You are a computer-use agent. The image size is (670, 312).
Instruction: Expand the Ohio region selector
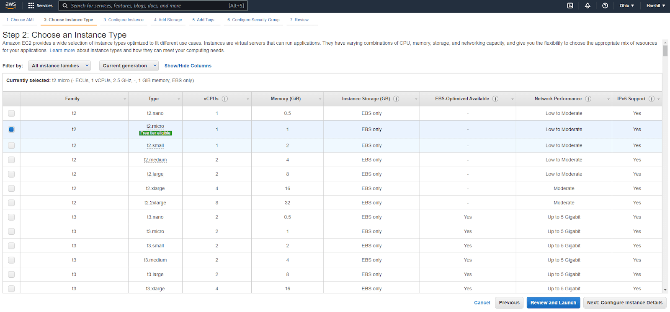(626, 6)
